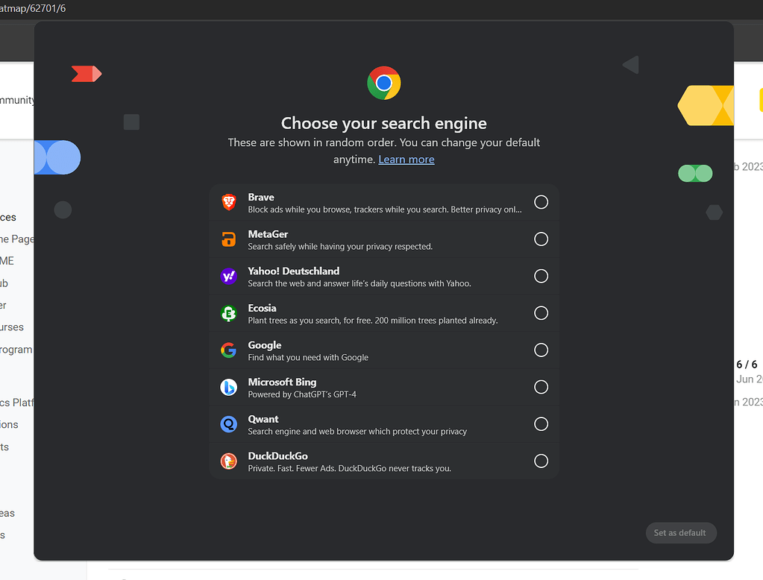
Task: Select the Google radio button
Action: coord(541,350)
